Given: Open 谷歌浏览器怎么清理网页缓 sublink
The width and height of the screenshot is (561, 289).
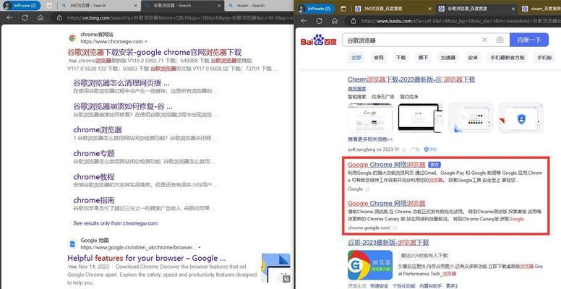Looking at the screenshot, I should tap(121, 83).
